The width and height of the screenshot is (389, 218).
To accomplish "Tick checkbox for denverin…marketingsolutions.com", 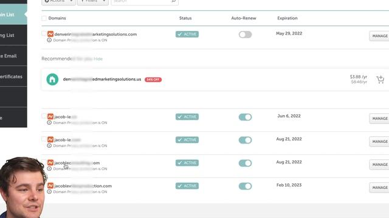I will coord(44,33).
